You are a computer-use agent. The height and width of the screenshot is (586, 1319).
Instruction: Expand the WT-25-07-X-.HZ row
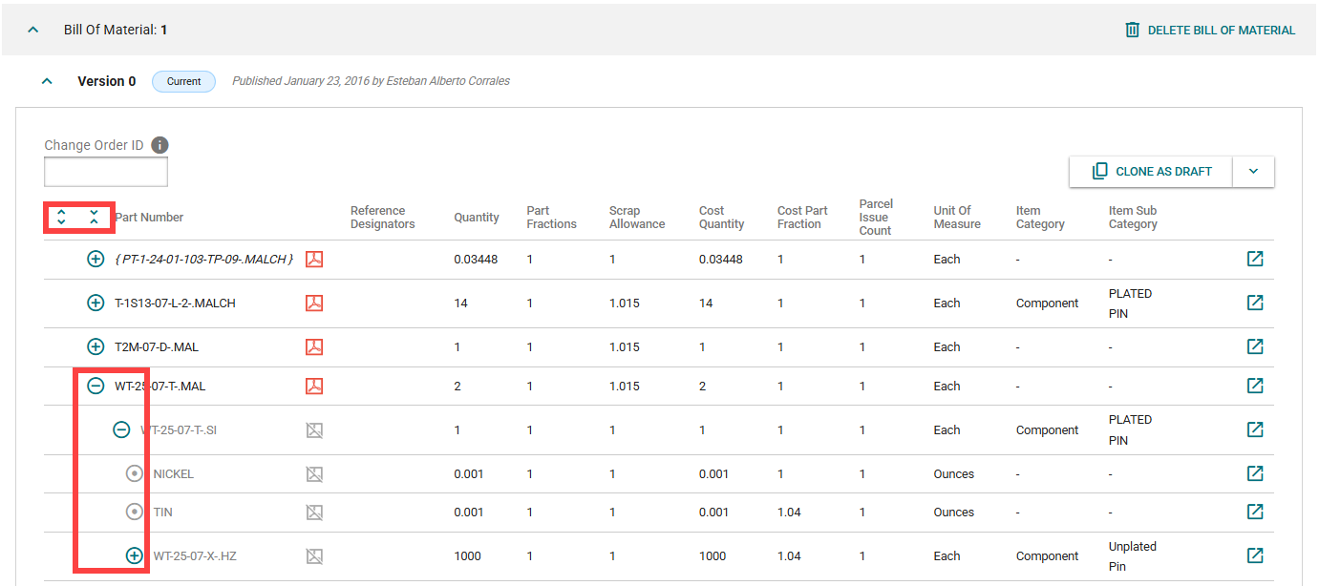pyautogui.click(x=135, y=555)
